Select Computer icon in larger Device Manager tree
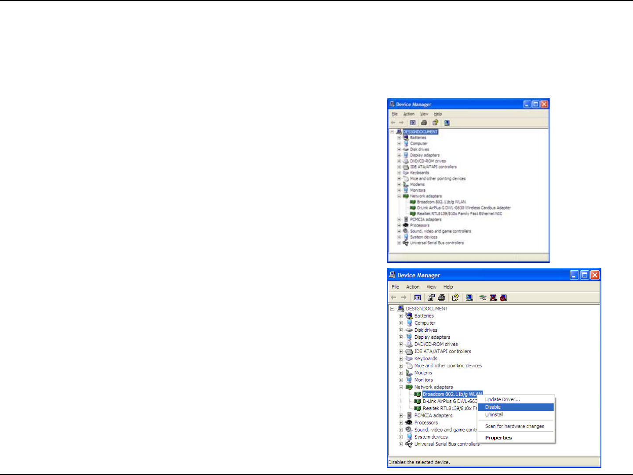633x475 pixels. [x=409, y=323]
